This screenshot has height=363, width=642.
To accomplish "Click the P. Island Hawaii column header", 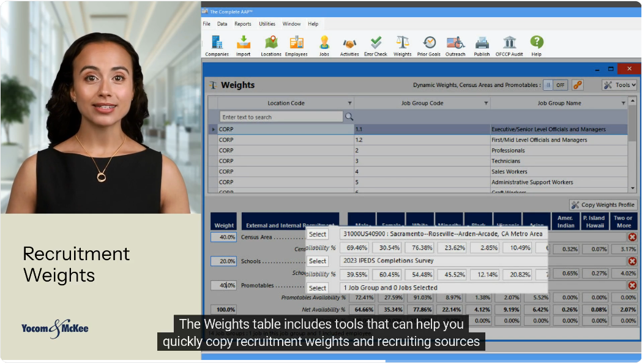I will point(594,222).
